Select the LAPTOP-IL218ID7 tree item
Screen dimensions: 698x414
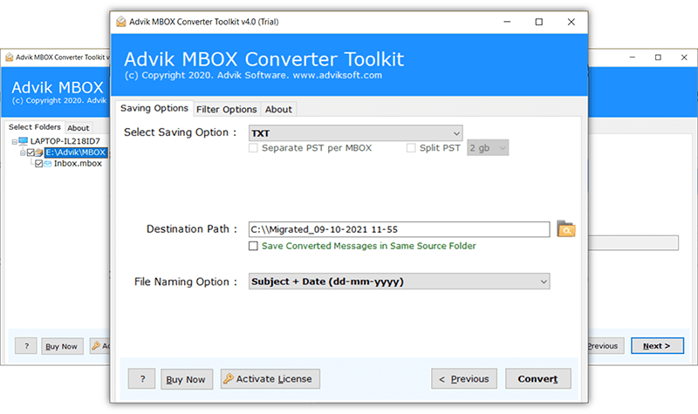pyautogui.click(x=65, y=141)
